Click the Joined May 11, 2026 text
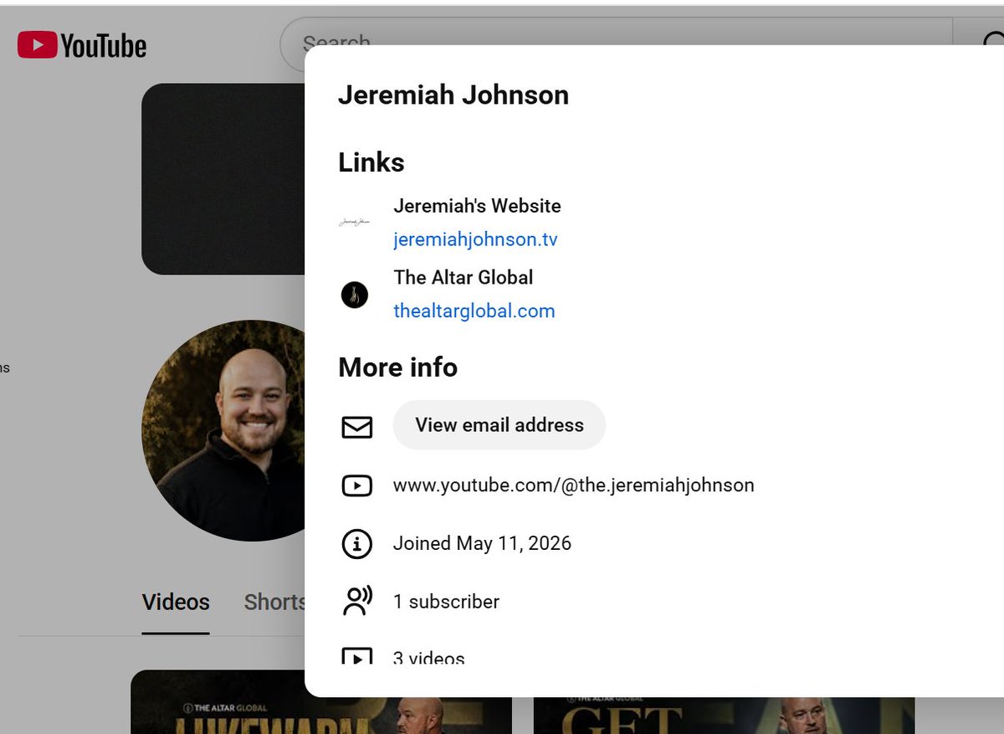 click(x=482, y=543)
